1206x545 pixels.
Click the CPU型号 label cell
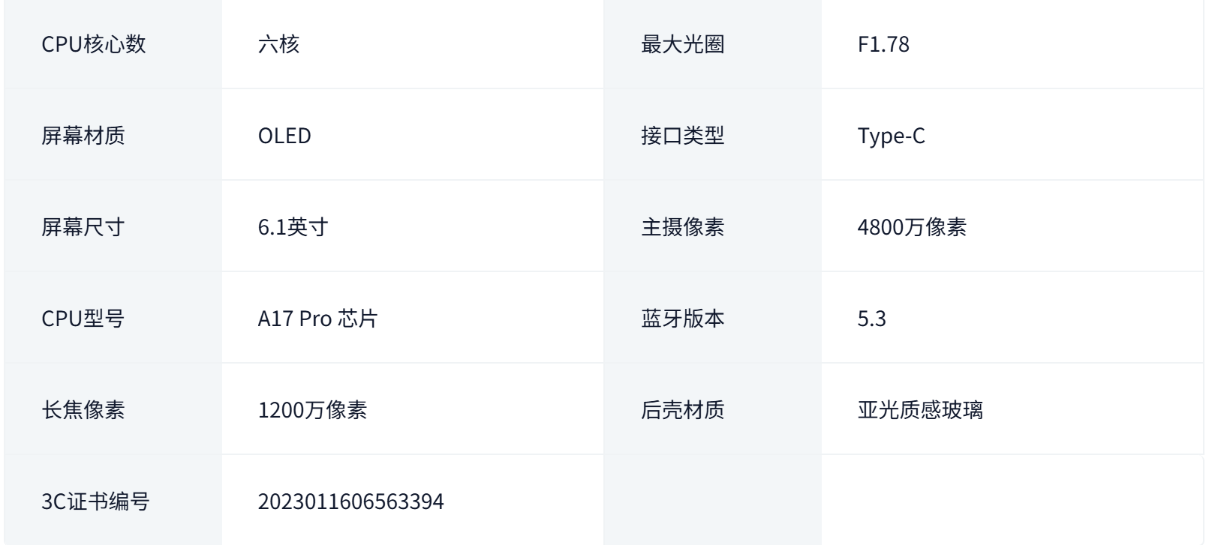pyautogui.click(x=113, y=318)
